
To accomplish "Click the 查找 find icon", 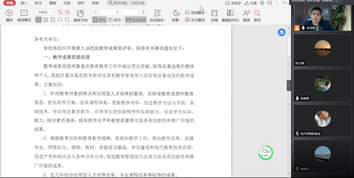I will point(257,13).
